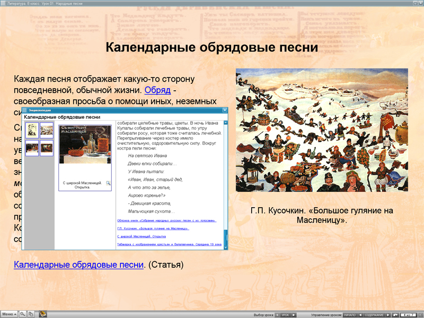This screenshot has width=424, height=318.
Task: Open the Календарные обрядовые песни article link
Action: tap(78, 263)
